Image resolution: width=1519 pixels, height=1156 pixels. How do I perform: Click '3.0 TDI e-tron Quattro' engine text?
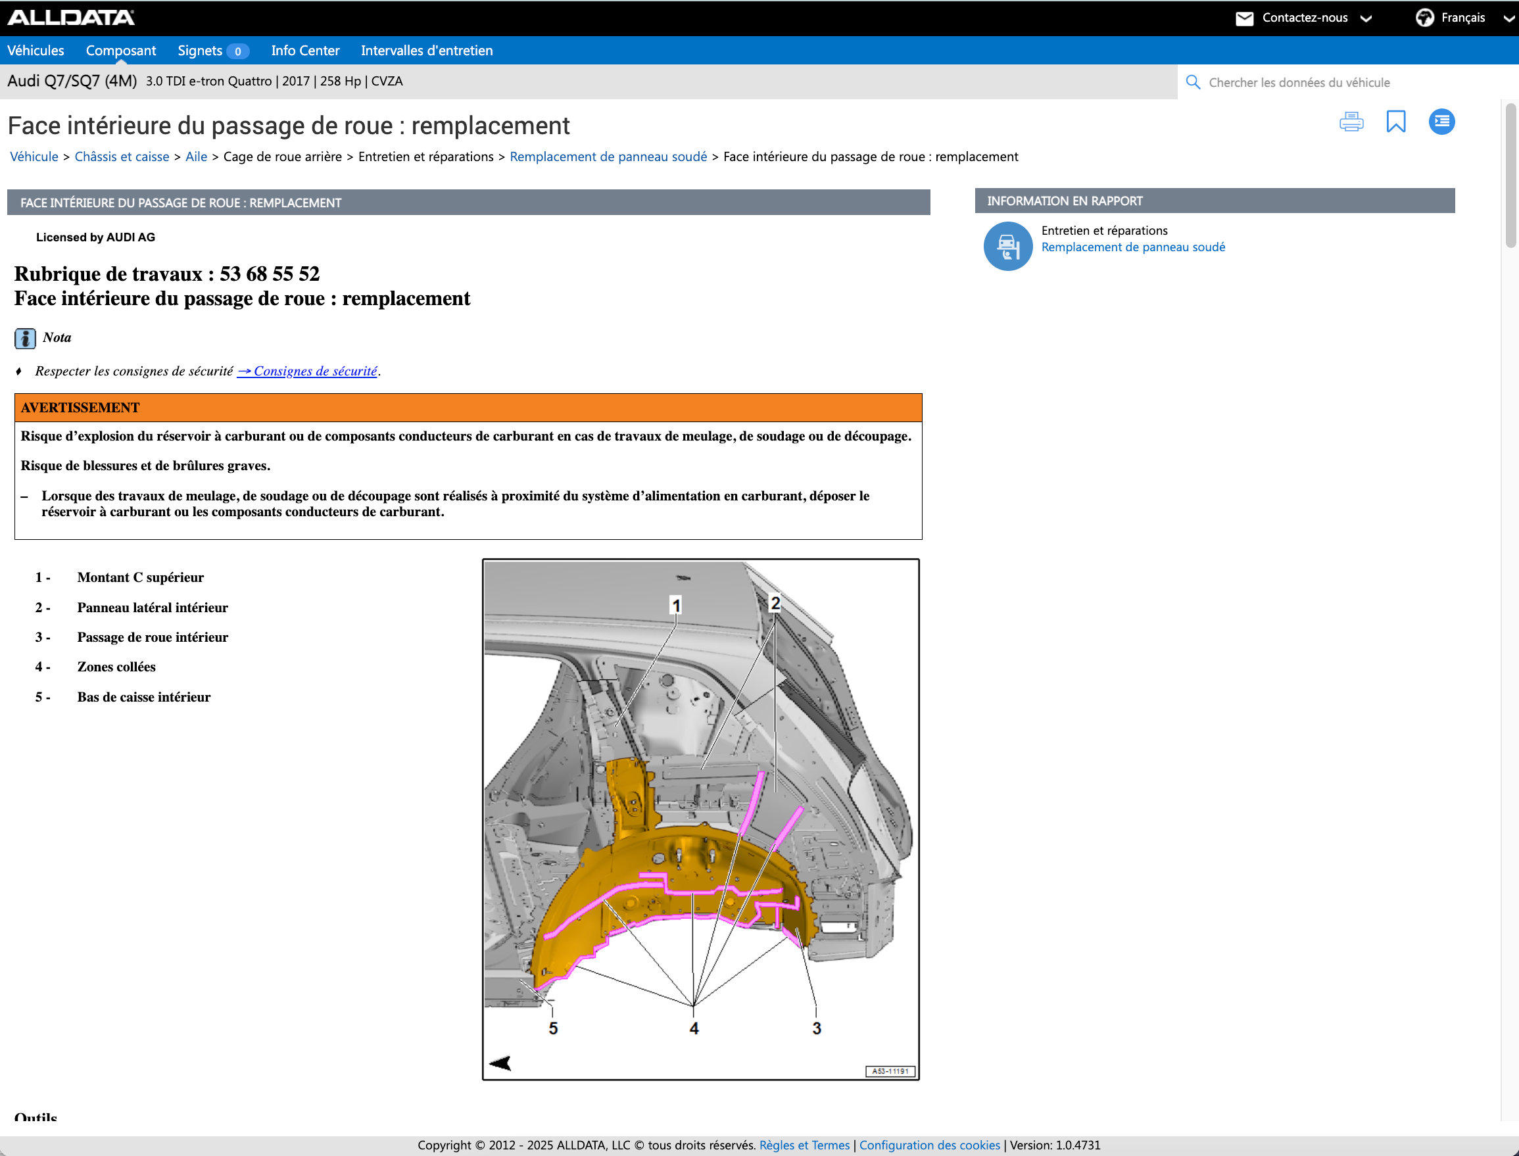tap(208, 81)
